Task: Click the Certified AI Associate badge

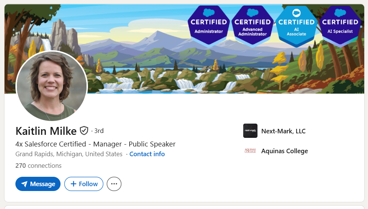Action: (296, 25)
